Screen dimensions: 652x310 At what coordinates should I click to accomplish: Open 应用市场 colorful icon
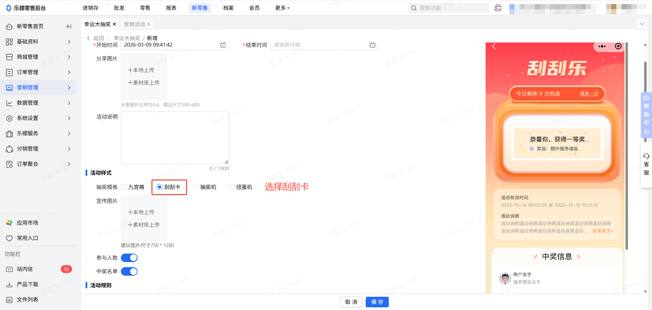tap(9, 223)
